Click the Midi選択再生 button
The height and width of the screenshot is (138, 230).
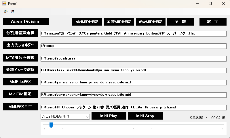click(20, 107)
